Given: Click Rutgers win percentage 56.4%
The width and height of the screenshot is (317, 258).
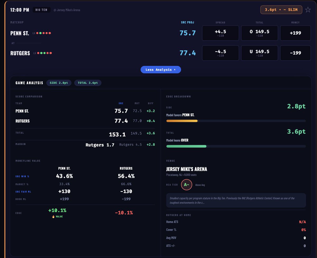Looking at the screenshot, I should point(126,176).
